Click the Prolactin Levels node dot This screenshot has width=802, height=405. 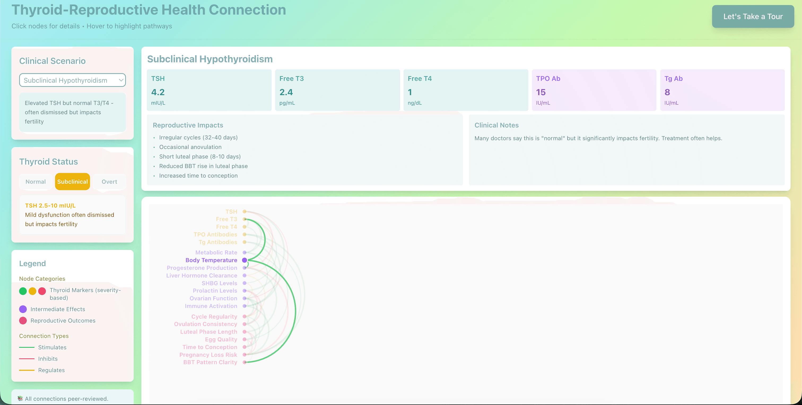click(x=245, y=290)
